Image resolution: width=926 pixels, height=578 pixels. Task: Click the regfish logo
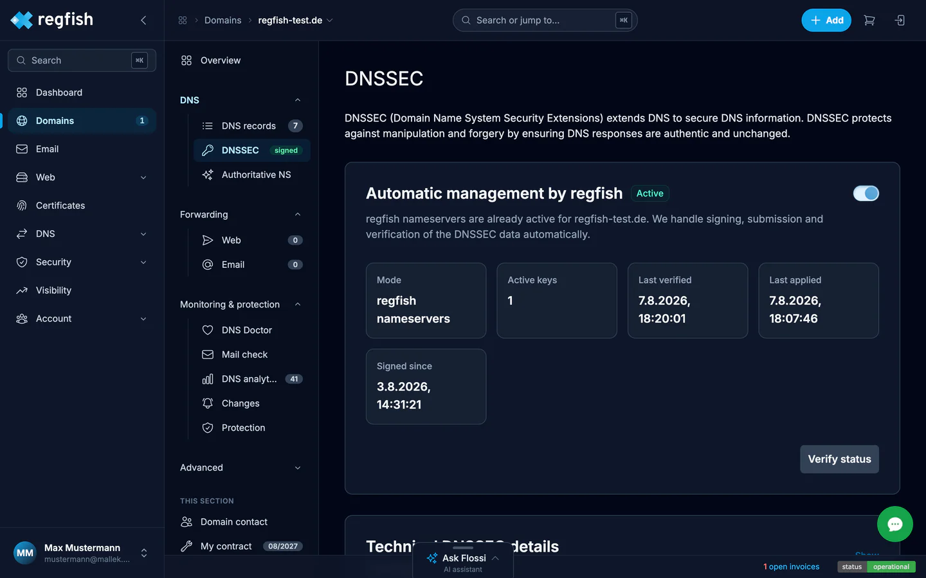pyautogui.click(x=52, y=20)
